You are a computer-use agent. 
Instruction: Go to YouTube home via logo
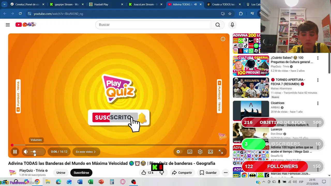(26, 25)
